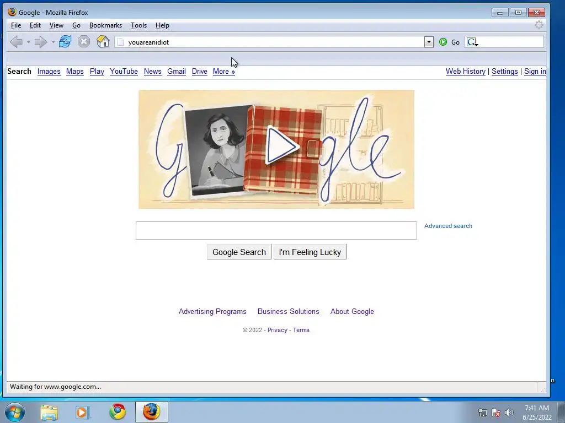The width and height of the screenshot is (565, 423).
Task: Expand the More » link
Action: coord(224,71)
